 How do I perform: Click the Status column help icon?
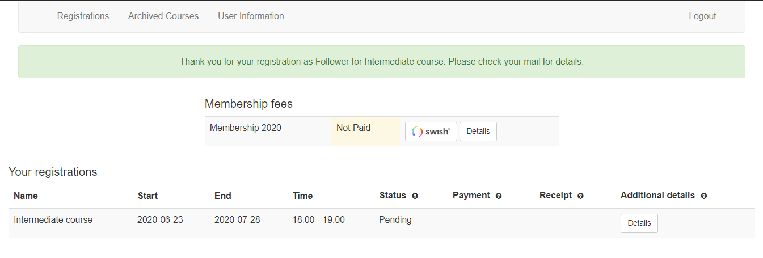click(415, 196)
